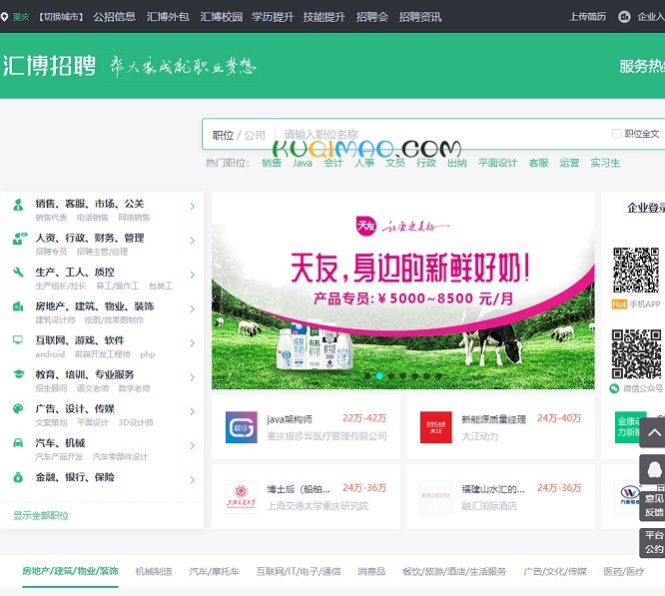Open the 学历提升 menu item

point(273,17)
